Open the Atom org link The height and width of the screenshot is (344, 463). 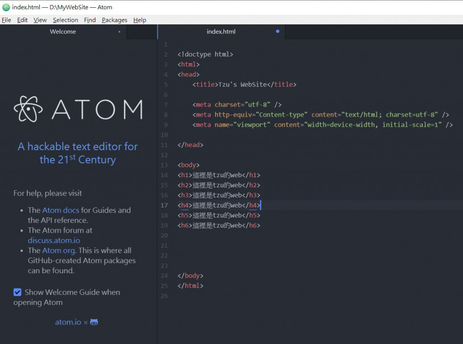coord(58,250)
